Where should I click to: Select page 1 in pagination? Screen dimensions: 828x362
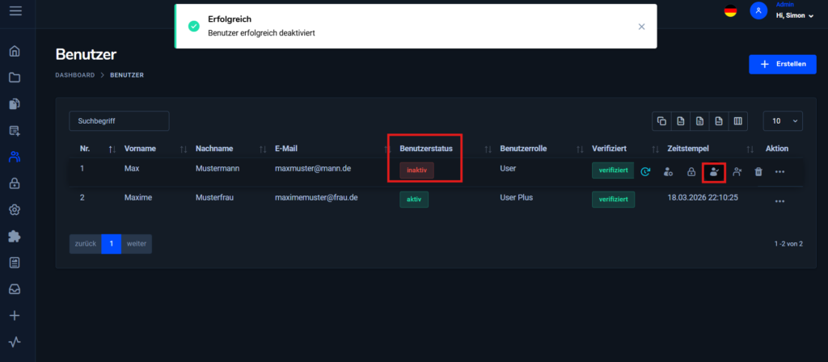coord(112,244)
